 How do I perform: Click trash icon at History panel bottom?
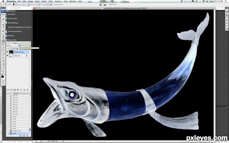pyautogui.click(x=27, y=136)
